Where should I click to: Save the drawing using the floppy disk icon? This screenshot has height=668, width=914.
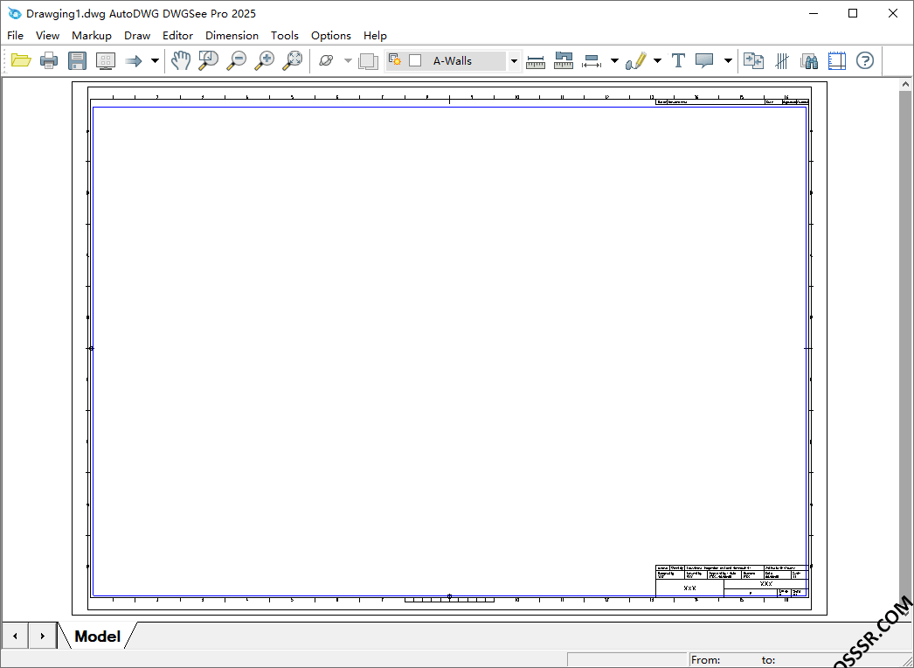[x=77, y=60]
